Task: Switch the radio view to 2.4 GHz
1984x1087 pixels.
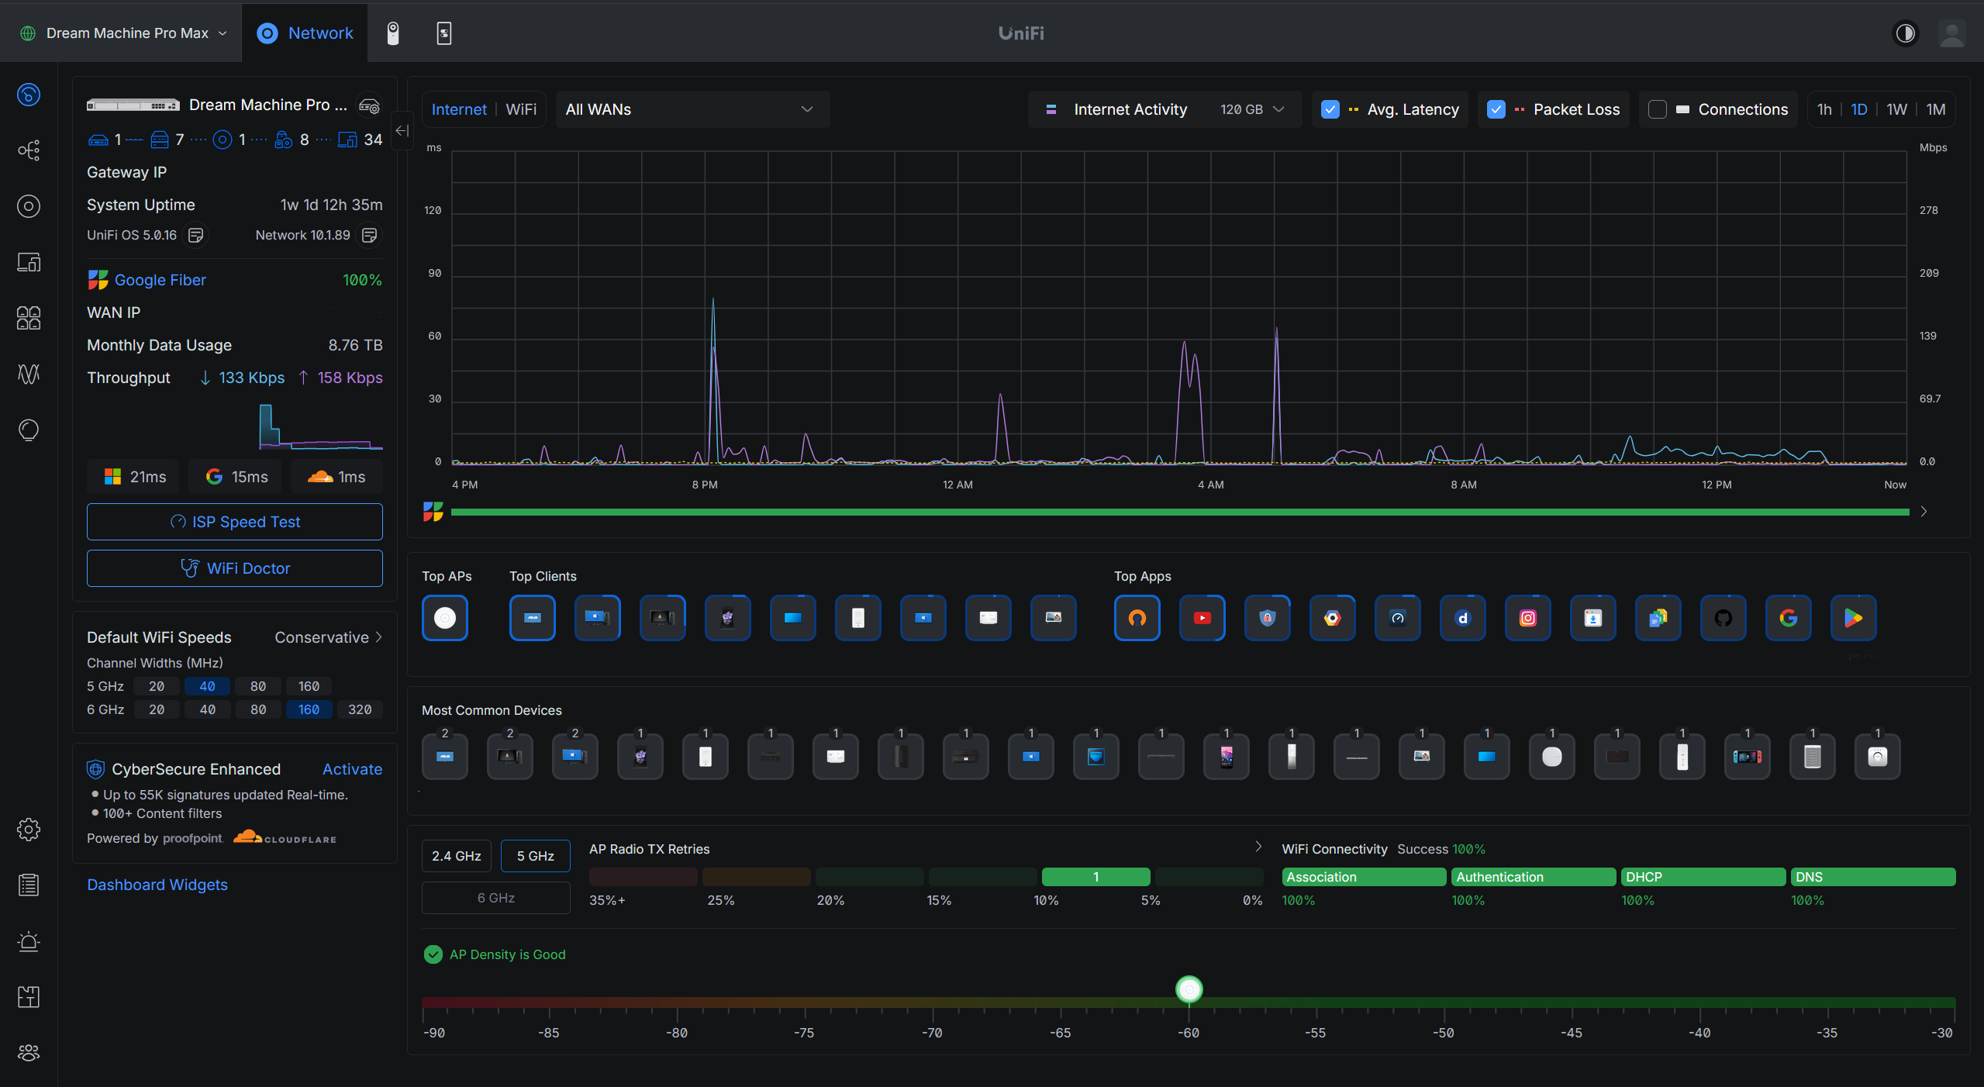Action: [456, 855]
